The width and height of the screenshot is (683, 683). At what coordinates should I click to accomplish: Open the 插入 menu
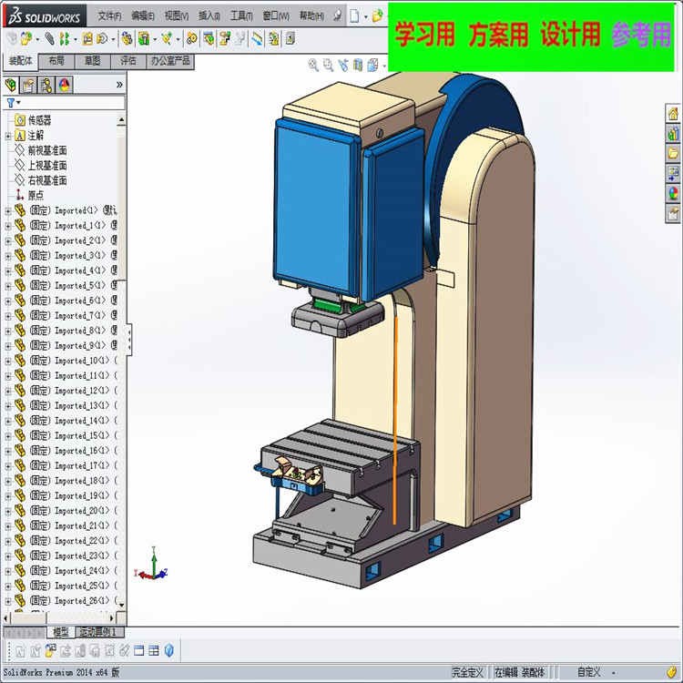click(209, 16)
